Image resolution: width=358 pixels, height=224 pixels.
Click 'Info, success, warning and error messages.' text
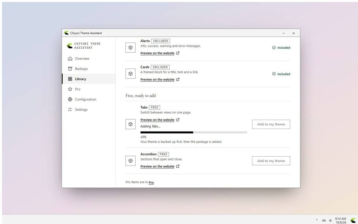tap(170, 46)
